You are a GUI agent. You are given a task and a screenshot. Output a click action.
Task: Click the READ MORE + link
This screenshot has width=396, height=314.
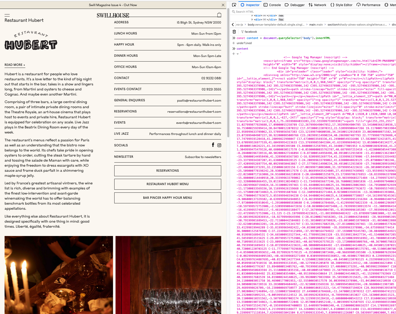pos(15,65)
